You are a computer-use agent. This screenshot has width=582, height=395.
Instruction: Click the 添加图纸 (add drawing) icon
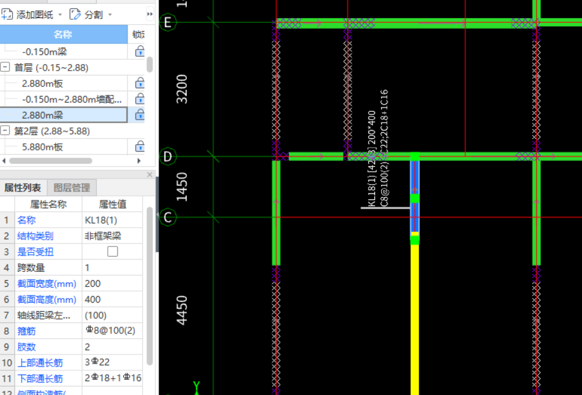(7, 14)
